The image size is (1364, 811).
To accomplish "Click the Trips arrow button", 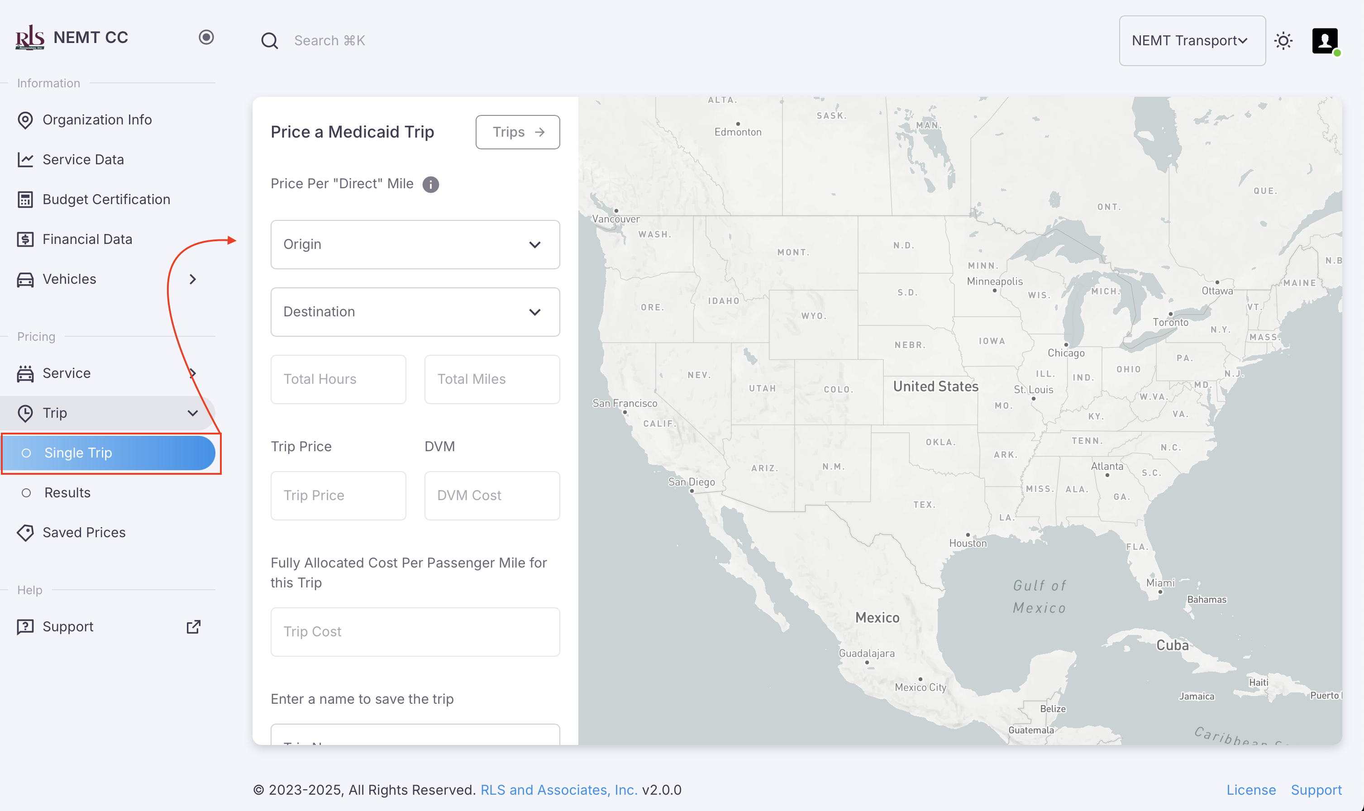I will coord(517,132).
